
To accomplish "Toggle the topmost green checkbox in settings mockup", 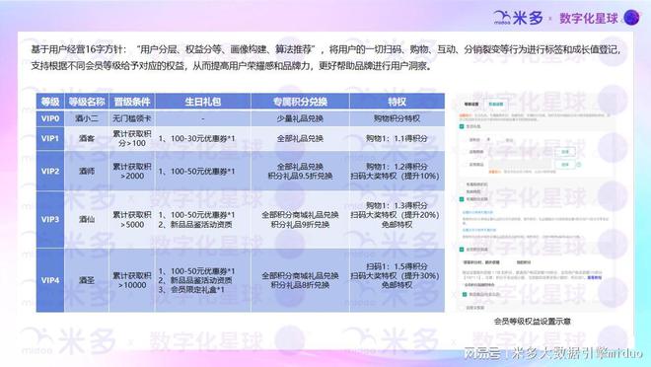I will pos(462,126).
